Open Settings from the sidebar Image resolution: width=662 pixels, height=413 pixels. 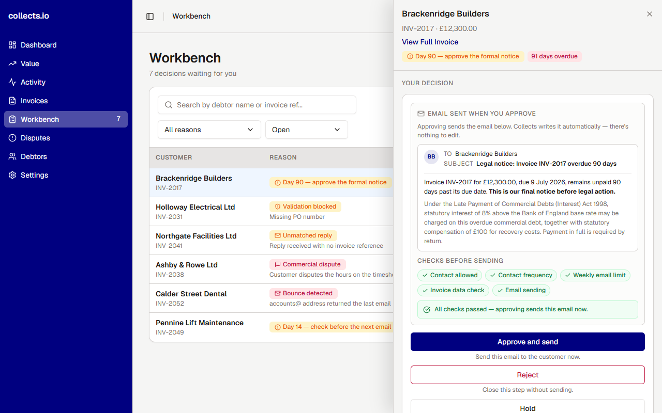coord(66,175)
